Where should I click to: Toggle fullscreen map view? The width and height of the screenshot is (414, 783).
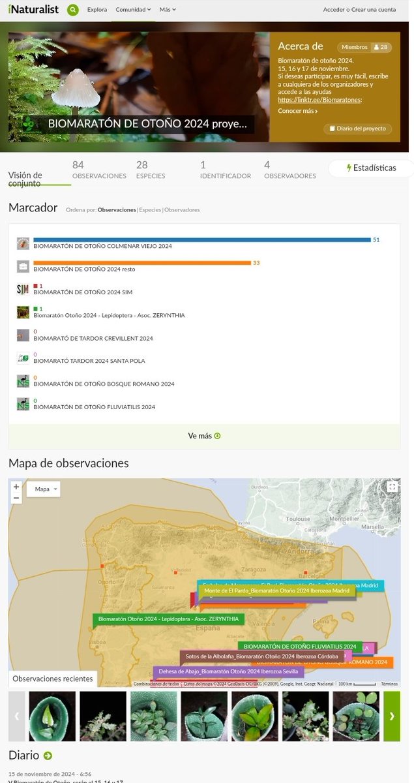click(392, 487)
